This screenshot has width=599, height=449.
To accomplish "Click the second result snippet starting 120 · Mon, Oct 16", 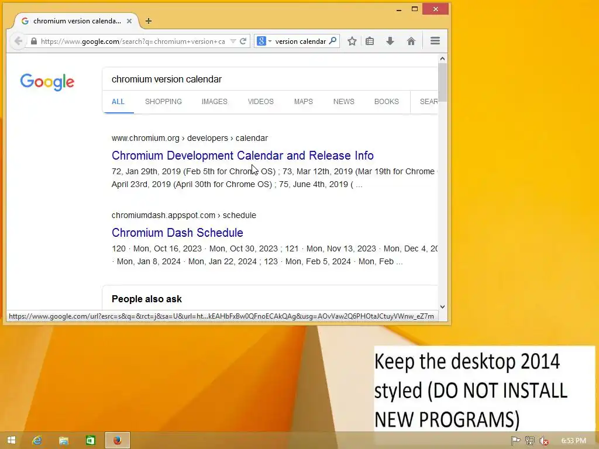I will [x=274, y=255].
